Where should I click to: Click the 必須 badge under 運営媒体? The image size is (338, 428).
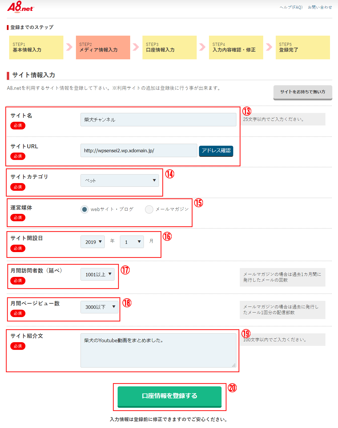(x=18, y=218)
